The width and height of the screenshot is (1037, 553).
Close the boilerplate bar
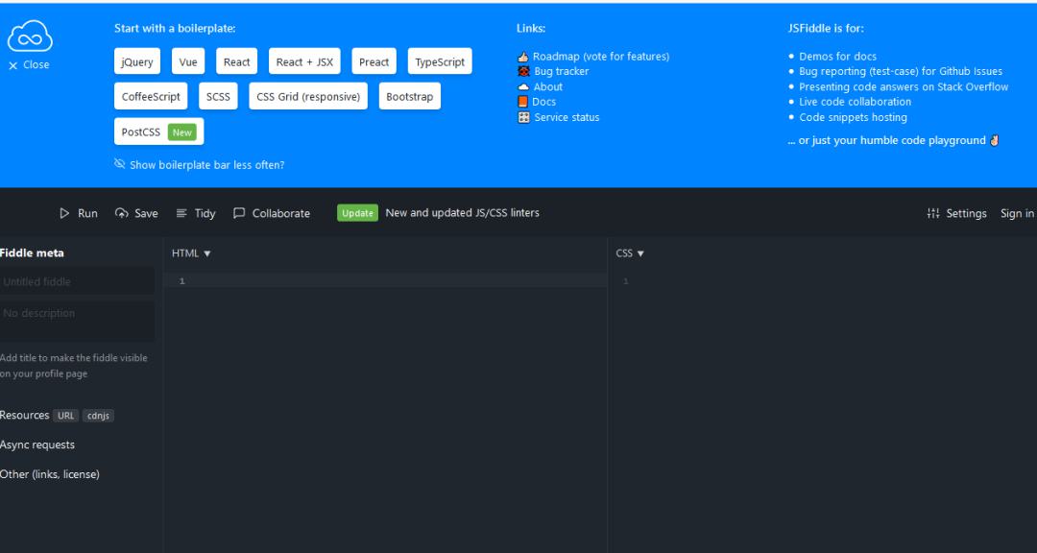click(x=29, y=65)
